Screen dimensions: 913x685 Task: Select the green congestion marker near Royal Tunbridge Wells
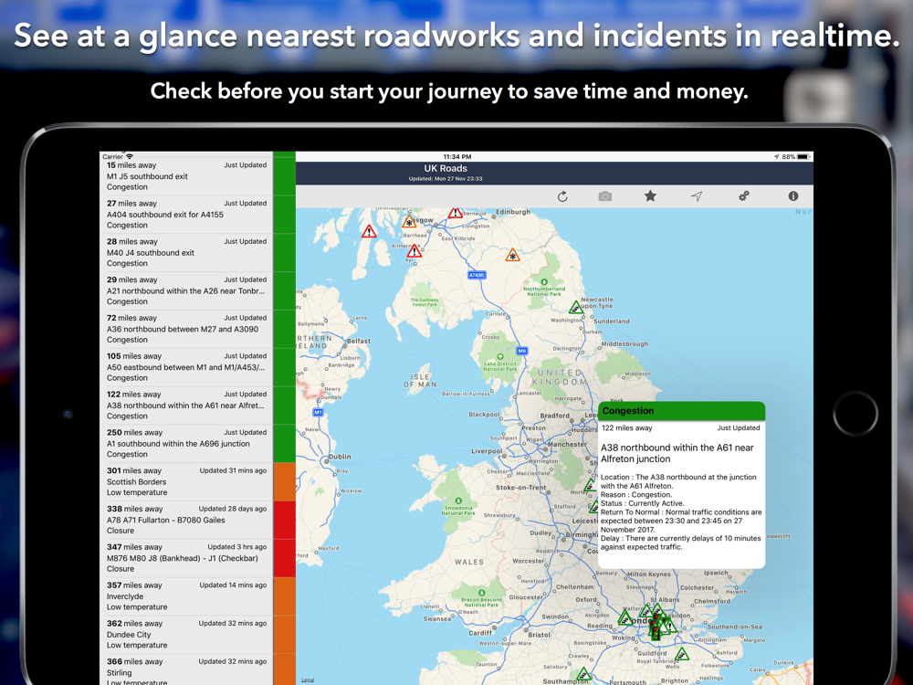681,654
